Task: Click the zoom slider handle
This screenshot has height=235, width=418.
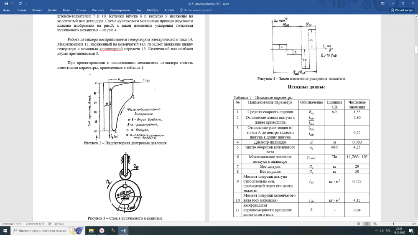Action: tap(393, 224)
